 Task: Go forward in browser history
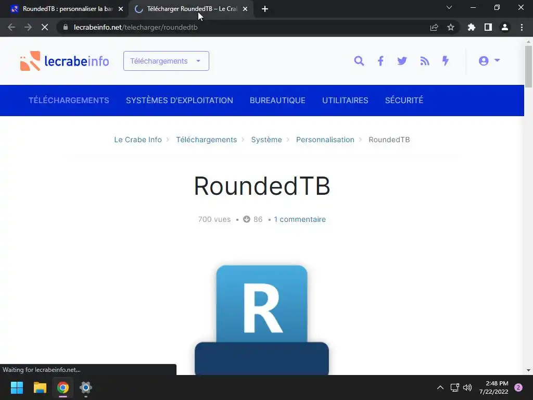[28, 27]
